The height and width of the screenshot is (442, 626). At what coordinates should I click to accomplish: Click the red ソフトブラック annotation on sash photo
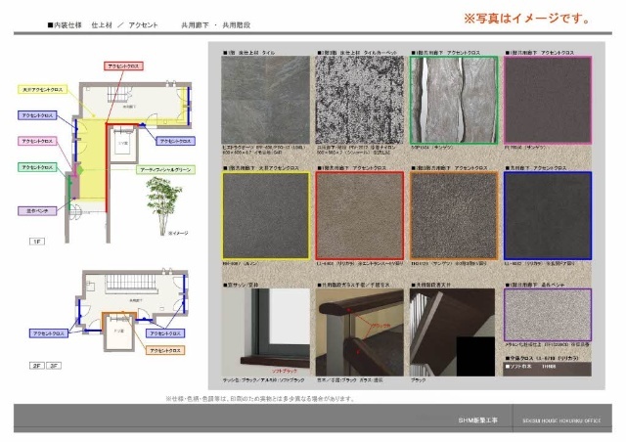285,371
